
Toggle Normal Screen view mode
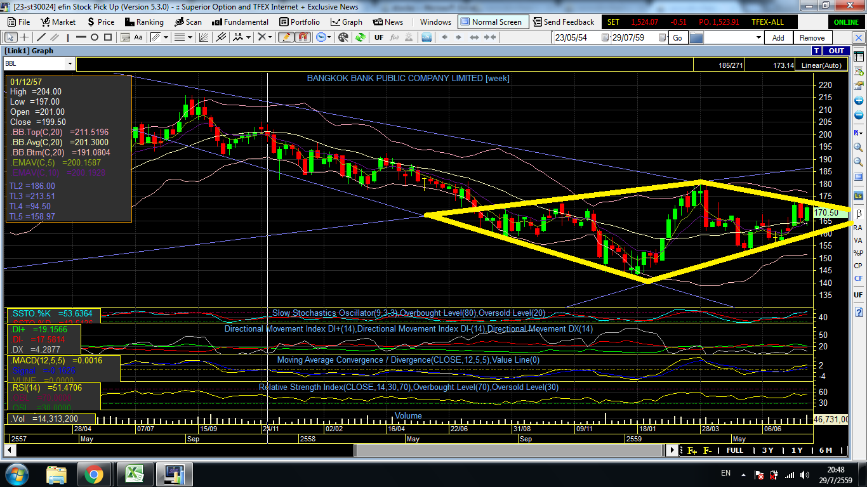pos(493,22)
